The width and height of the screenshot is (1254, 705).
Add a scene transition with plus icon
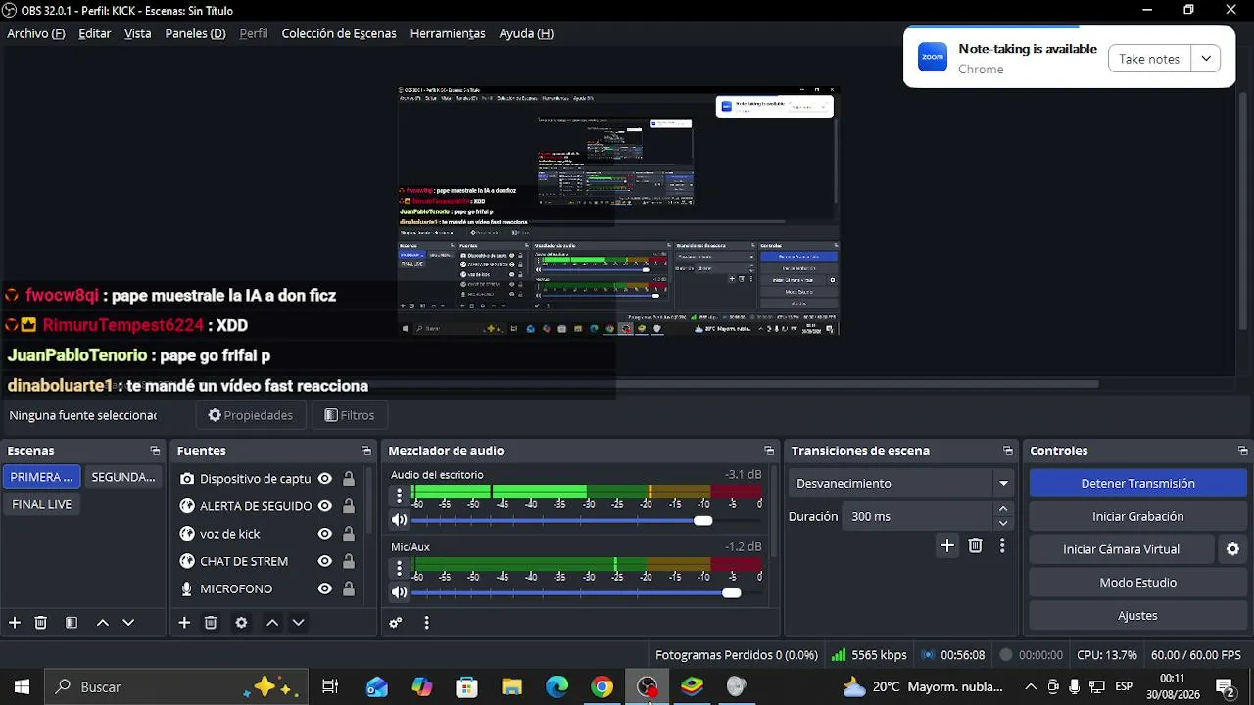(x=946, y=546)
